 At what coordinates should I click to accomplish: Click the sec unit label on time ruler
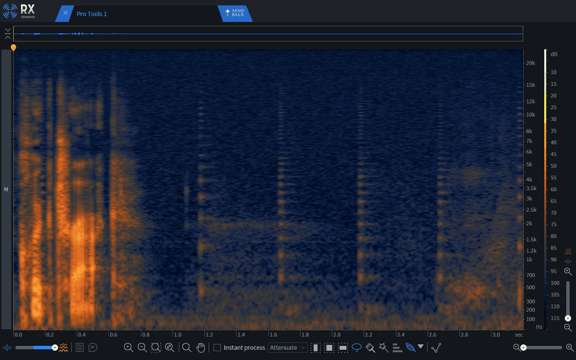519,335
